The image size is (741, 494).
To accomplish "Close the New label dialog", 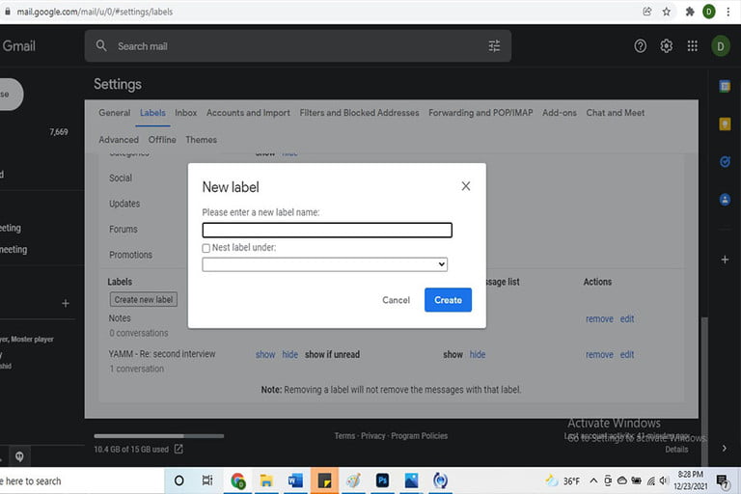I will (x=466, y=186).
